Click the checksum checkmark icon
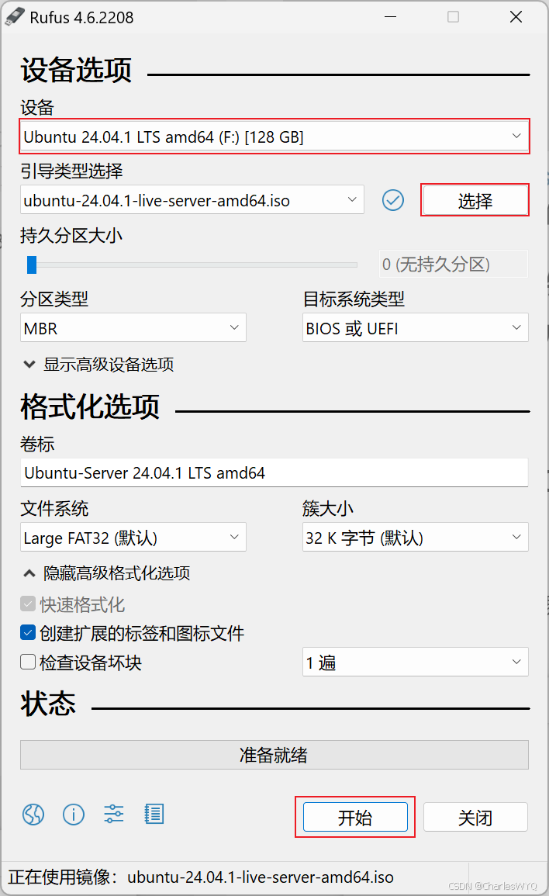The height and width of the screenshot is (896, 549). (393, 200)
